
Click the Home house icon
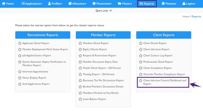(4, 4)
